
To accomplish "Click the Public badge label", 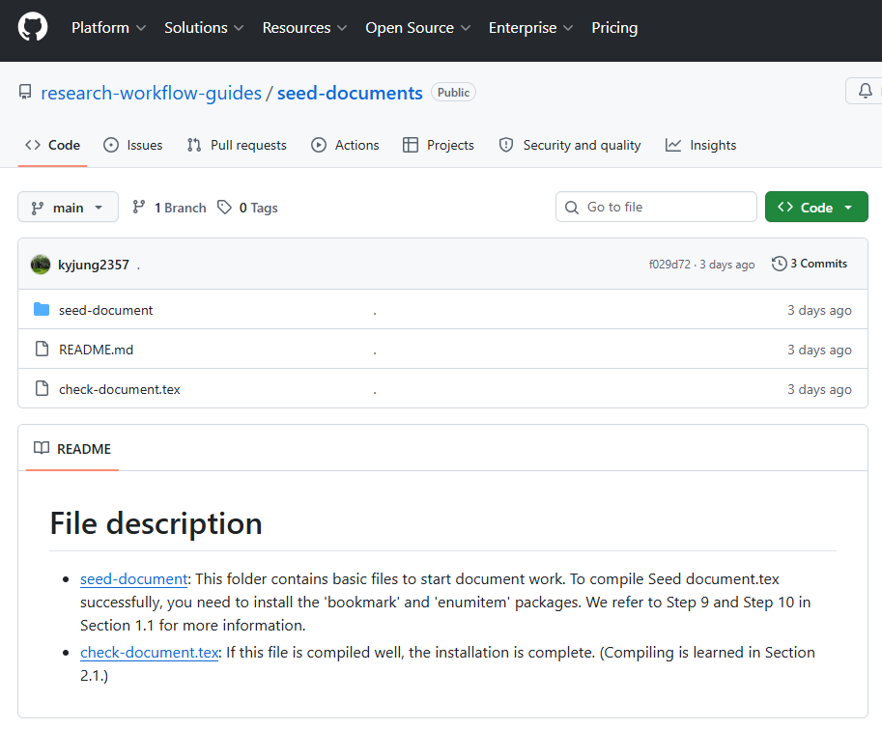I will pyautogui.click(x=453, y=92).
